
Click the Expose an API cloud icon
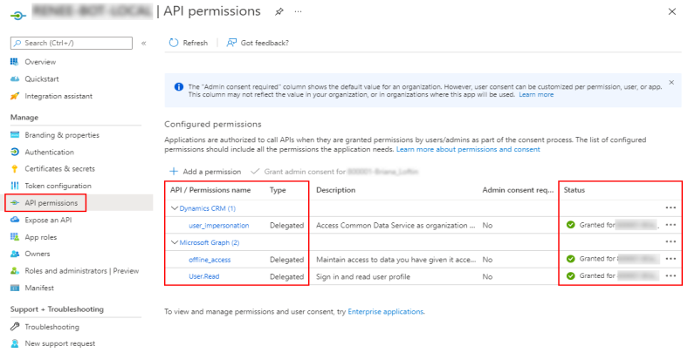(15, 220)
